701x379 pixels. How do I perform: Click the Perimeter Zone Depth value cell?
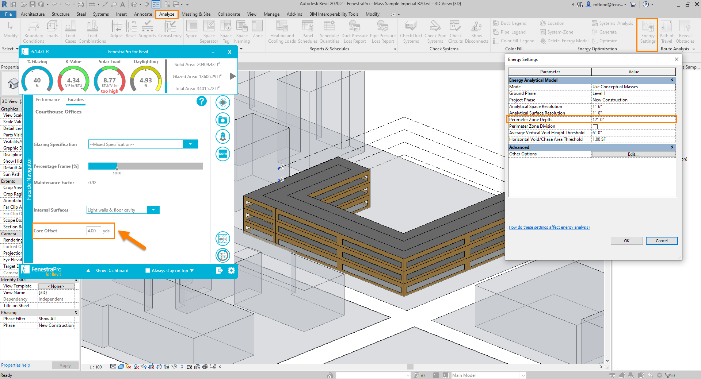coord(633,120)
